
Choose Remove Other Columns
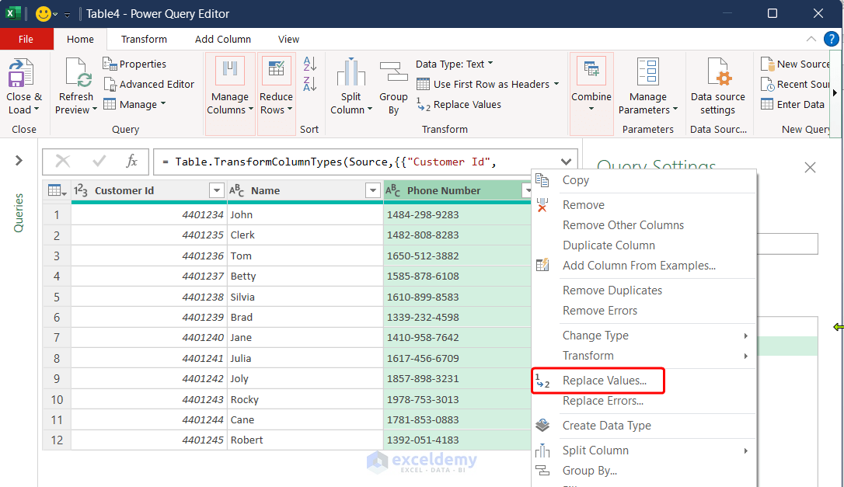click(644, 225)
